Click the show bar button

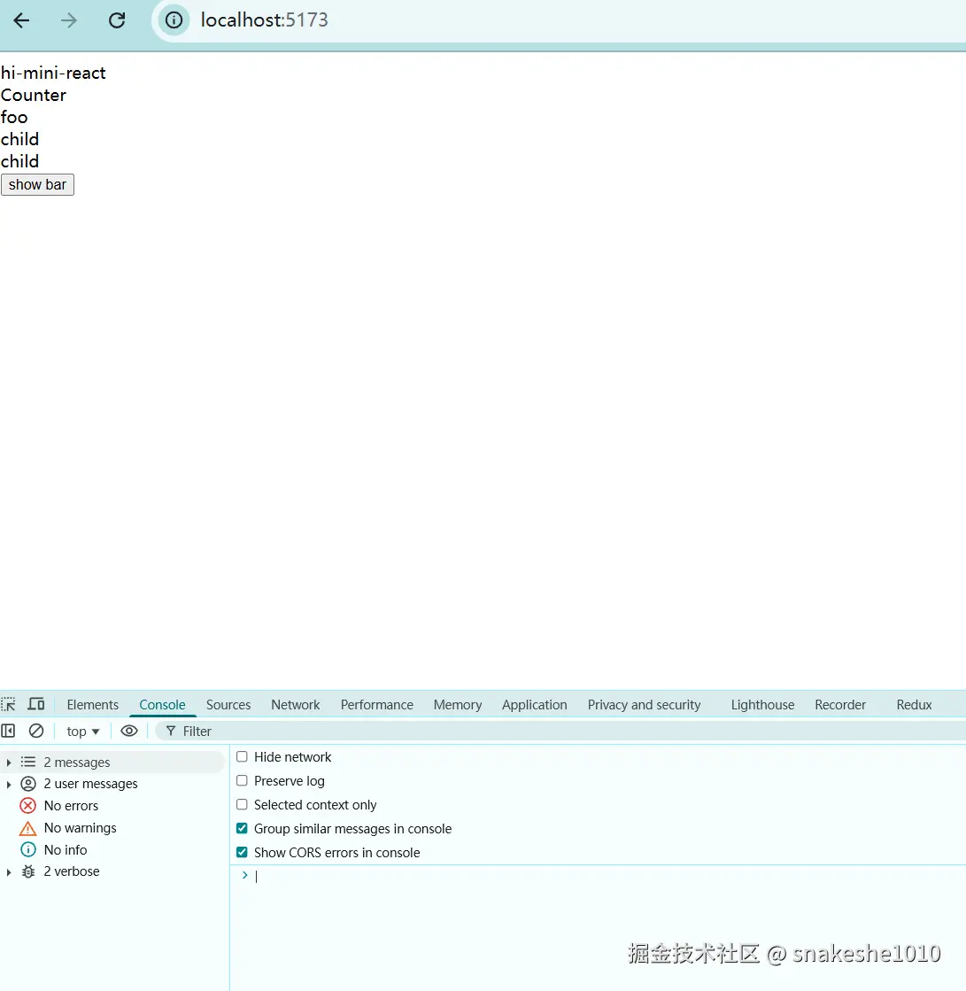point(37,184)
